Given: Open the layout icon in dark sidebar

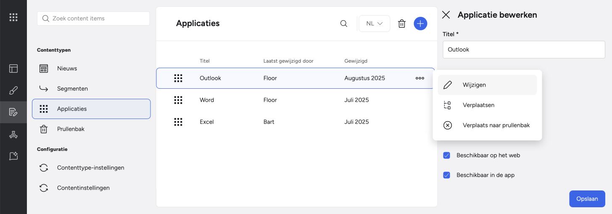Looking at the screenshot, I should tap(13, 69).
